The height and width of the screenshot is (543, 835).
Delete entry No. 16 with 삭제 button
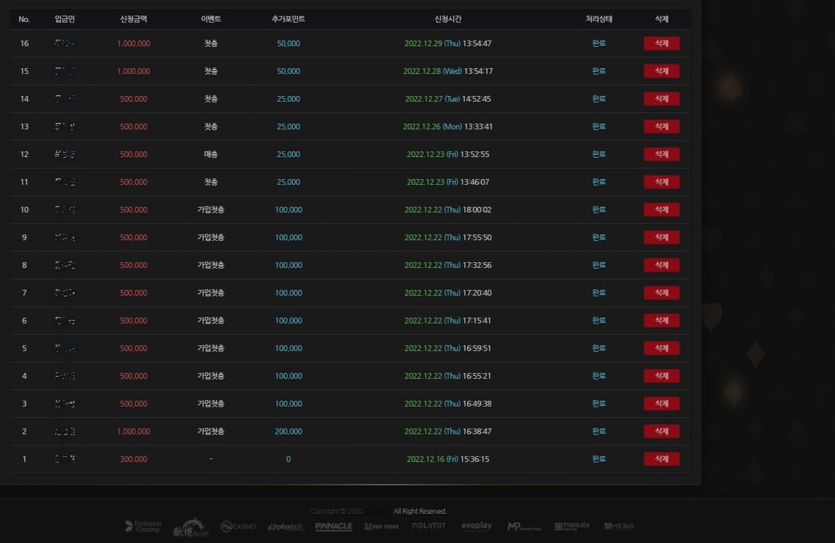click(661, 43)
